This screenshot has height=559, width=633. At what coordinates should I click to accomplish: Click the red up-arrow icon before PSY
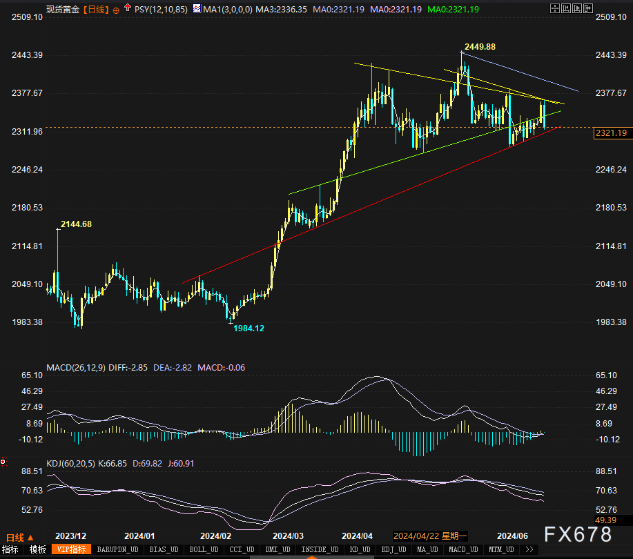pos(128,10)
